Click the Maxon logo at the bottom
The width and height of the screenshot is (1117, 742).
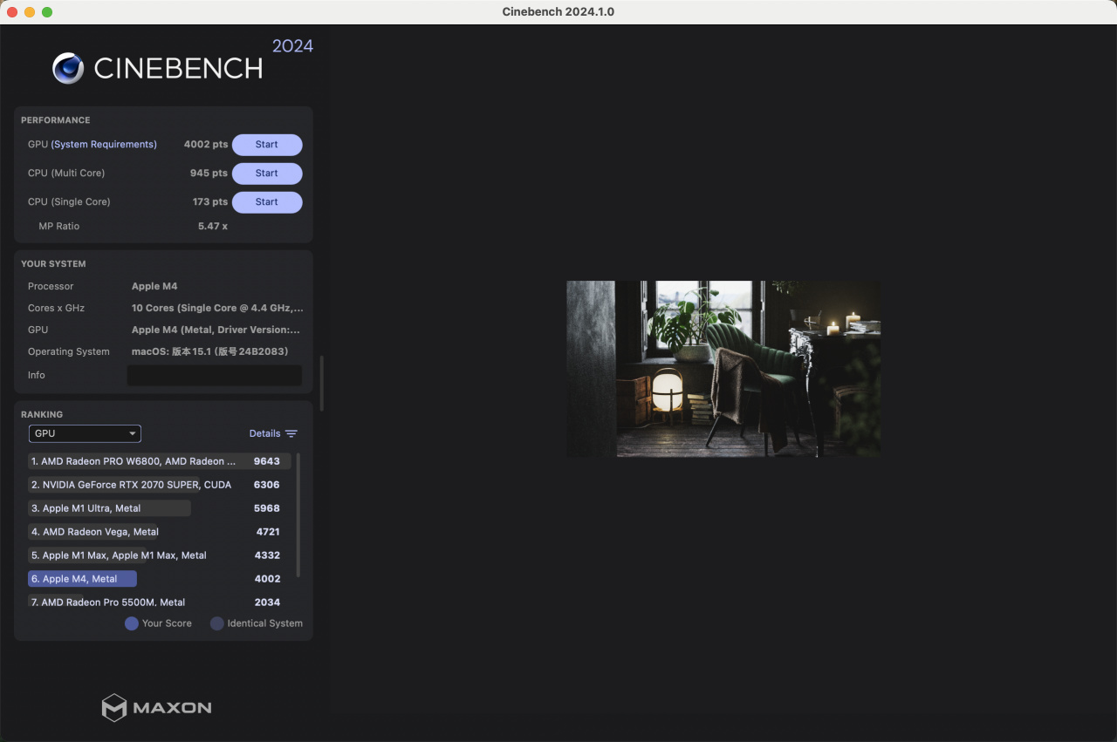pyautogui.click(x=157, y=707)
